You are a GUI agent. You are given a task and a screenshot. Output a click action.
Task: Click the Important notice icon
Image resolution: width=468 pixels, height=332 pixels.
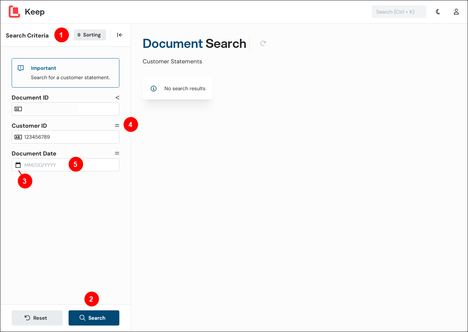pyautogui.click(x=21, y=68)
